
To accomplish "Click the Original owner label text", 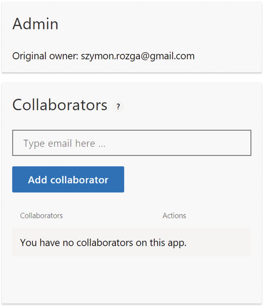I will [45, 57].
